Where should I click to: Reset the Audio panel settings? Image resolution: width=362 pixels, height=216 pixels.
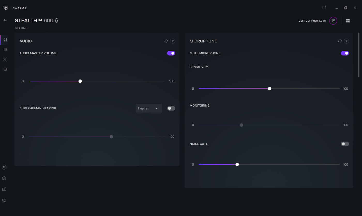point(166,41)
